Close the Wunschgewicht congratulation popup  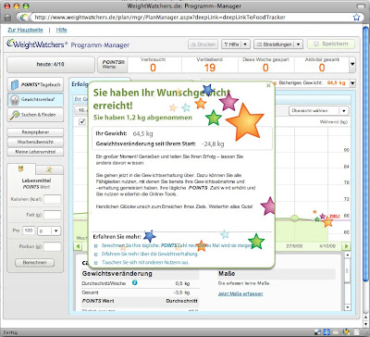(268, 85)
